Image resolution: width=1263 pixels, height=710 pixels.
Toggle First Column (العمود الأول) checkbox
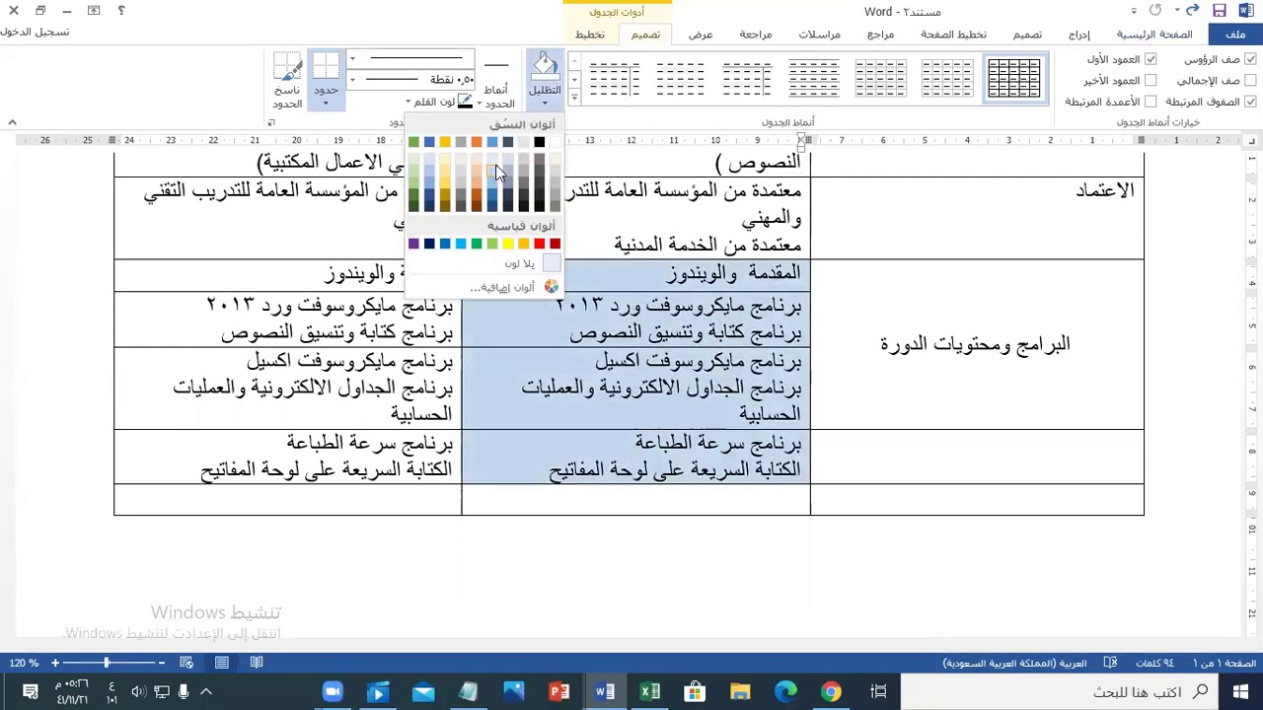[1151, 59]
